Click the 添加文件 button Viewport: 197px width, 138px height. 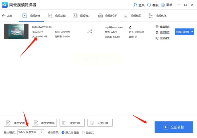(16, 123)
